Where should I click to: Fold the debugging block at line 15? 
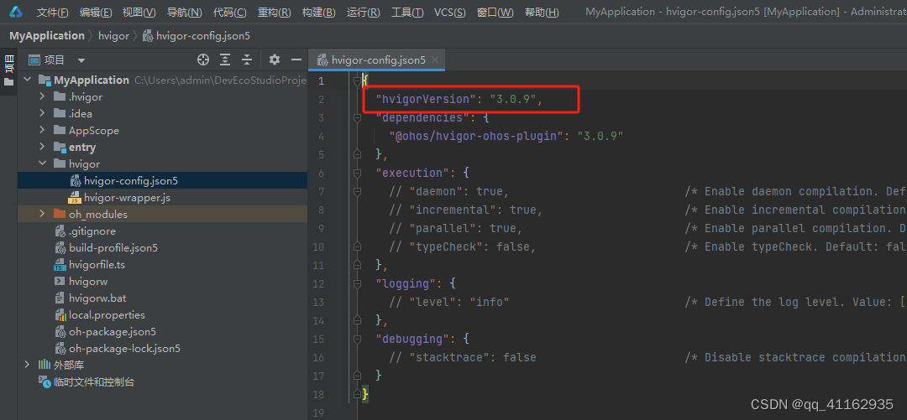click(357, 339)
